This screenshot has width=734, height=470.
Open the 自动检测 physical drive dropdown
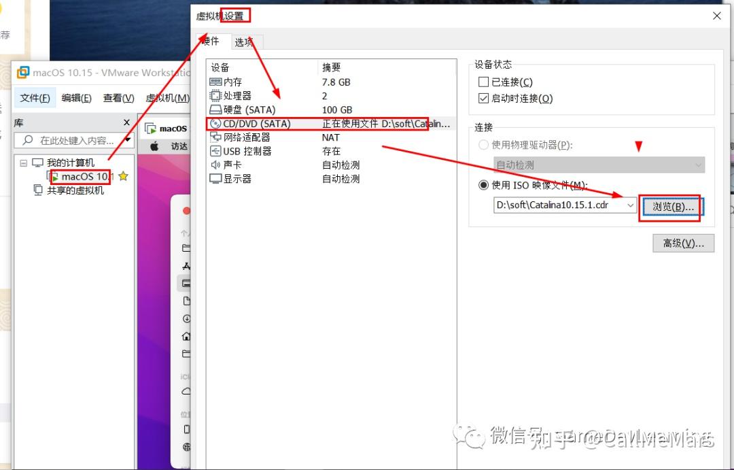[599, 165]
